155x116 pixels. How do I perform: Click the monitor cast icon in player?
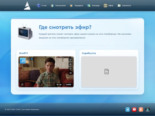[x=71, y=68]
